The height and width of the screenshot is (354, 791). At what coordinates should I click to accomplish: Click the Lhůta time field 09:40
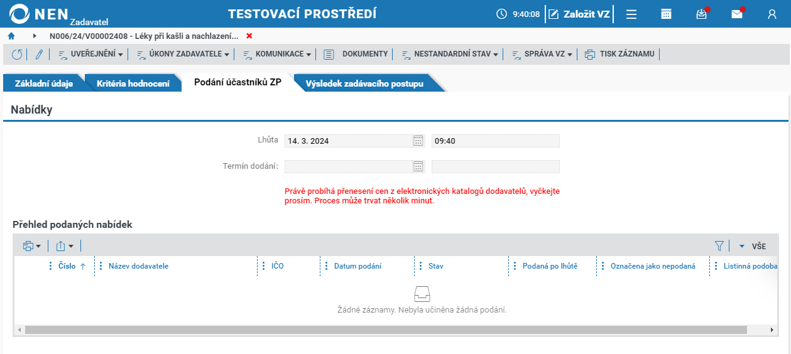pos(496,141)
